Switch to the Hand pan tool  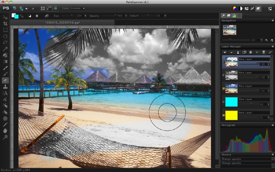5,131
